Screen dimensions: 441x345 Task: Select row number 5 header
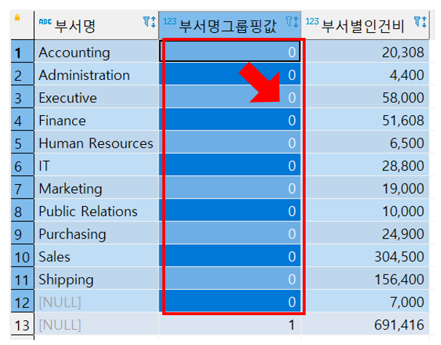(23, 142)
